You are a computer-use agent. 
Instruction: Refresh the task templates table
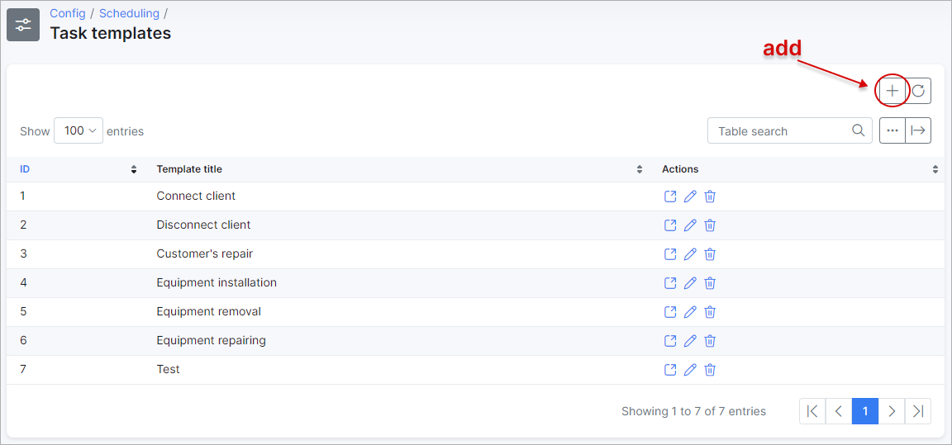tap(919, 91)
